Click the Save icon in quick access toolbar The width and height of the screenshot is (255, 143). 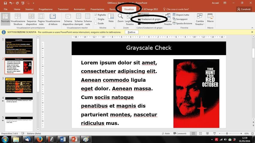5,3
